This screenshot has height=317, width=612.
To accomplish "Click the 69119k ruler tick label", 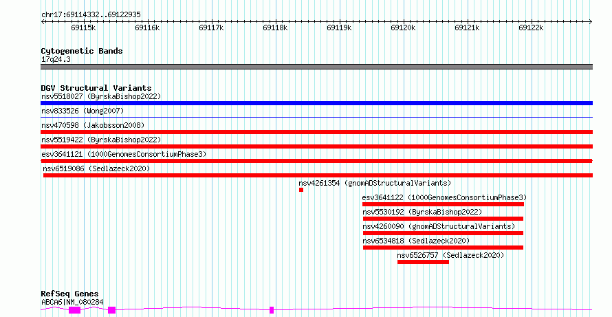I will (340, 28).
